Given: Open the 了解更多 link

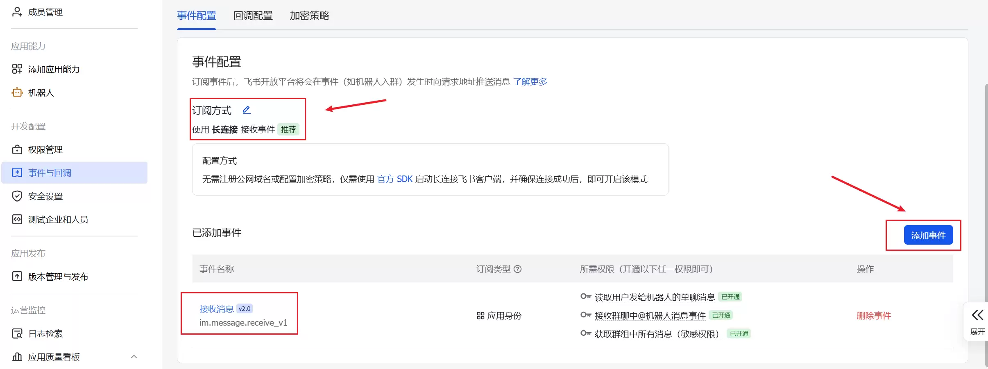Looking at the screenshot, I should click(x=530, y=81).
